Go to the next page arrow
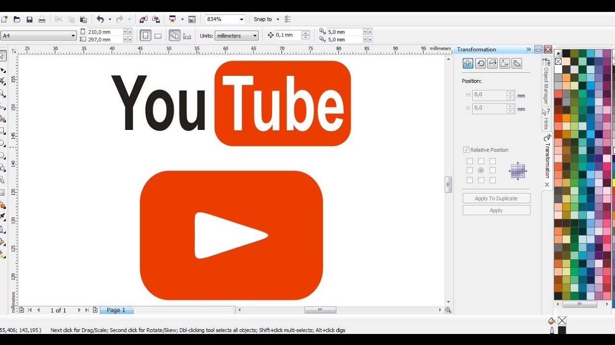 point(79,310)
